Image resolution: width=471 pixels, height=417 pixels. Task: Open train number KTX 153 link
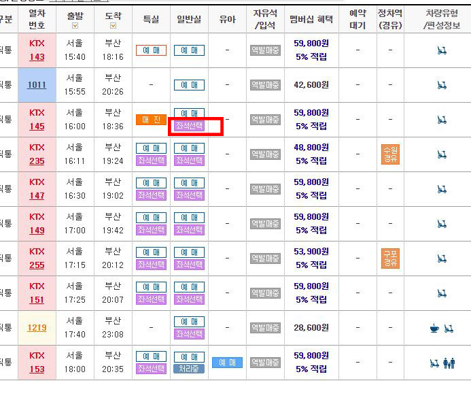tap(37, 369)
